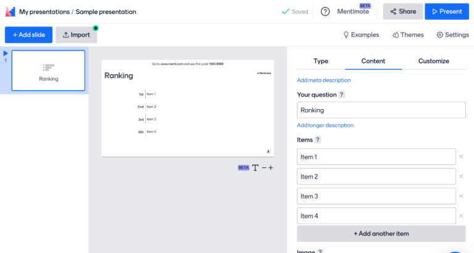
Task: Open help tooltip next to Your question
Action: point(341,94)
